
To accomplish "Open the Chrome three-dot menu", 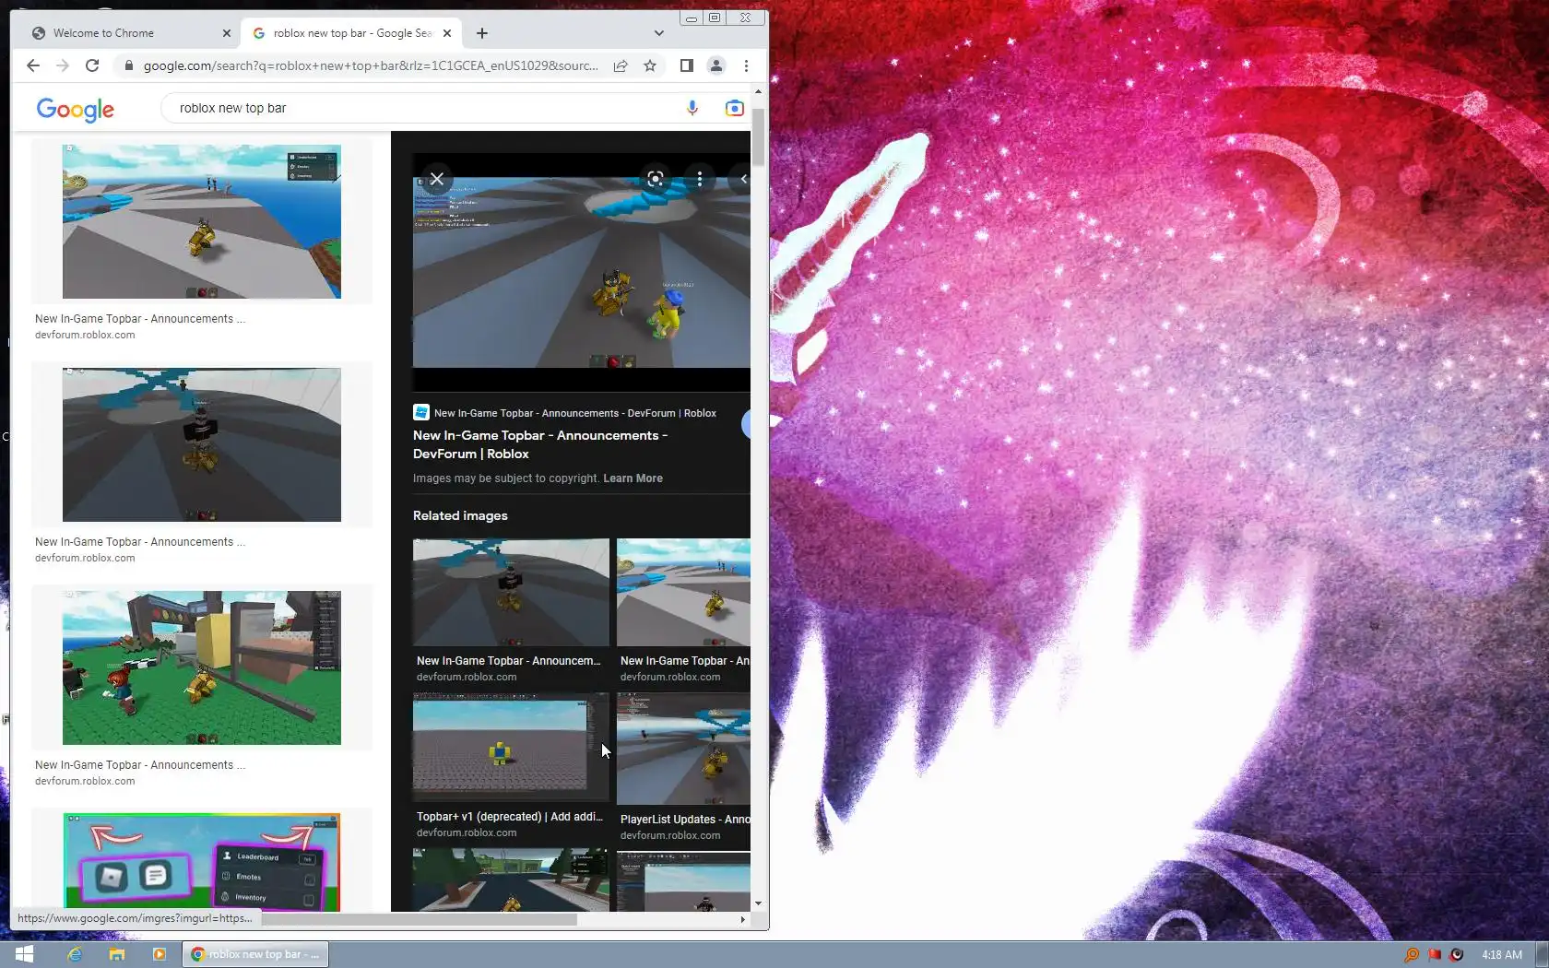I will coord(746,65).
